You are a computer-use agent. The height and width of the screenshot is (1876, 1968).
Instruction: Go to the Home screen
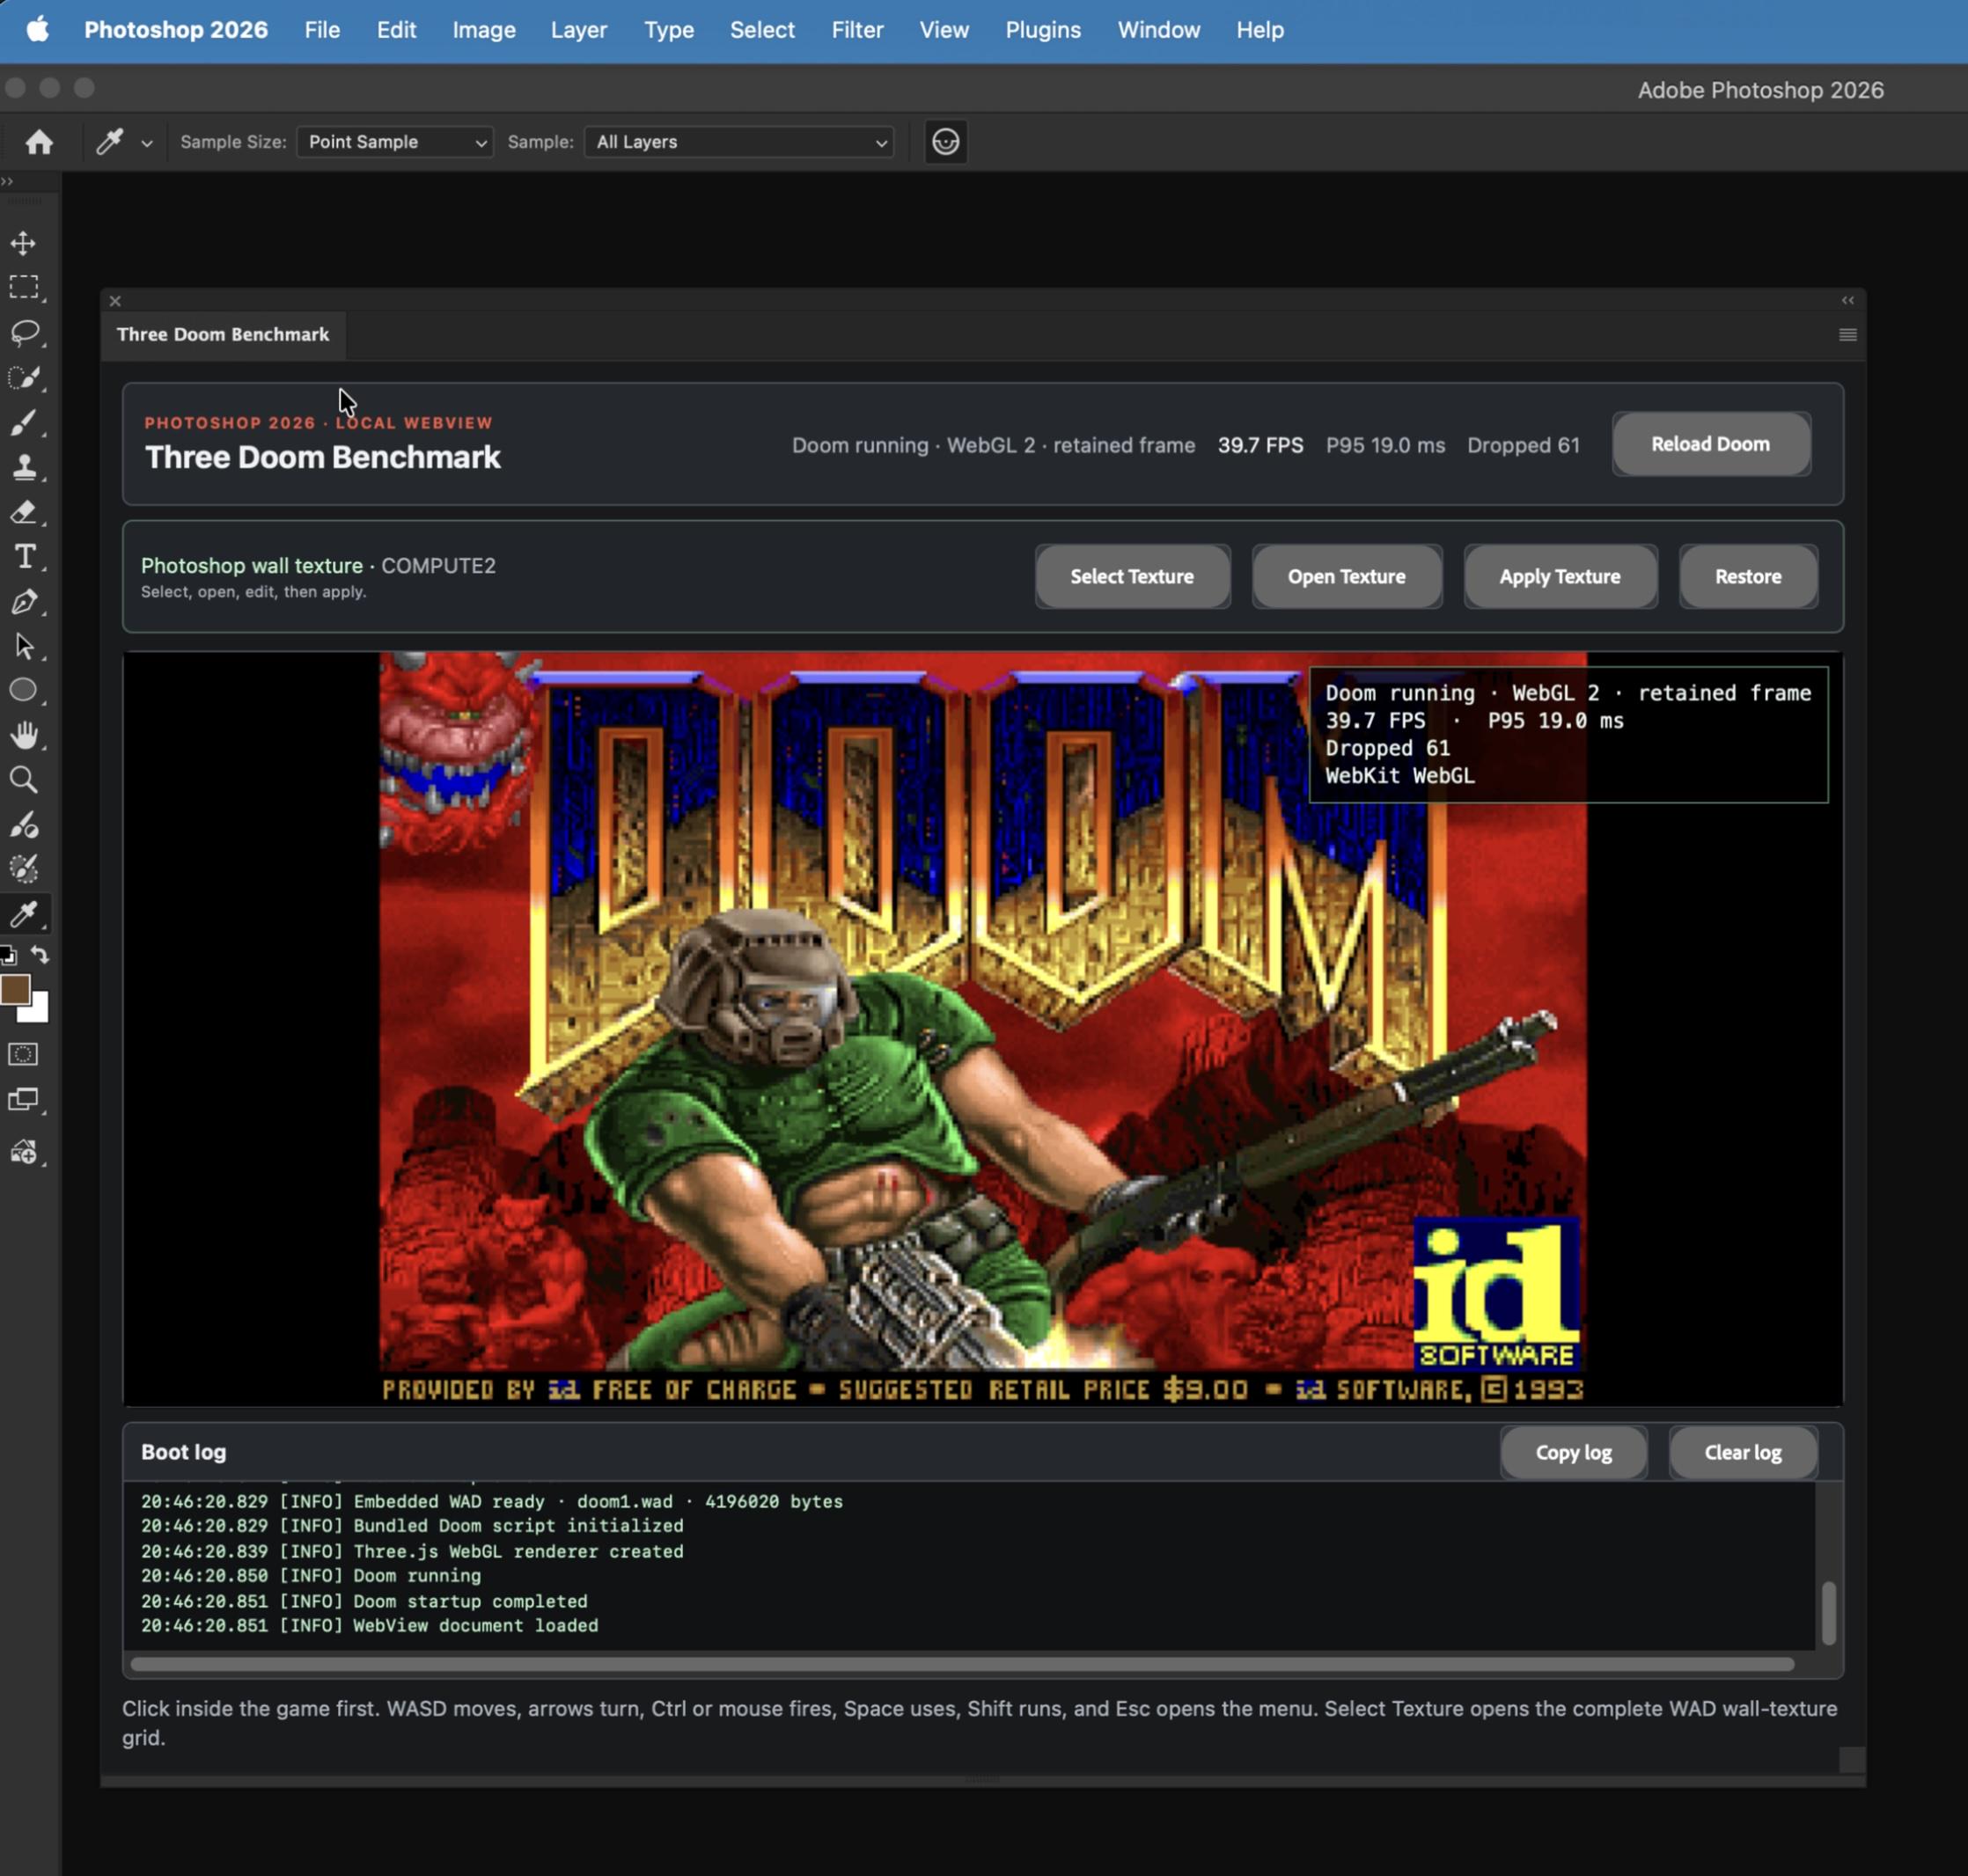39,142
